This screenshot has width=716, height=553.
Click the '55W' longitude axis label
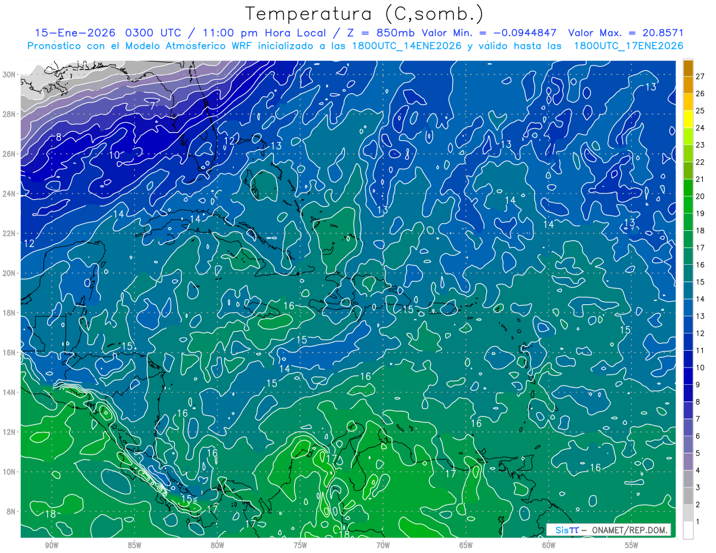(x=632, y=545)
